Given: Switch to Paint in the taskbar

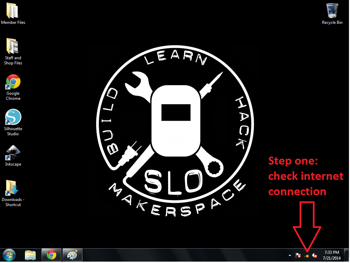Looking at the screenshot, I should (72, 255).
